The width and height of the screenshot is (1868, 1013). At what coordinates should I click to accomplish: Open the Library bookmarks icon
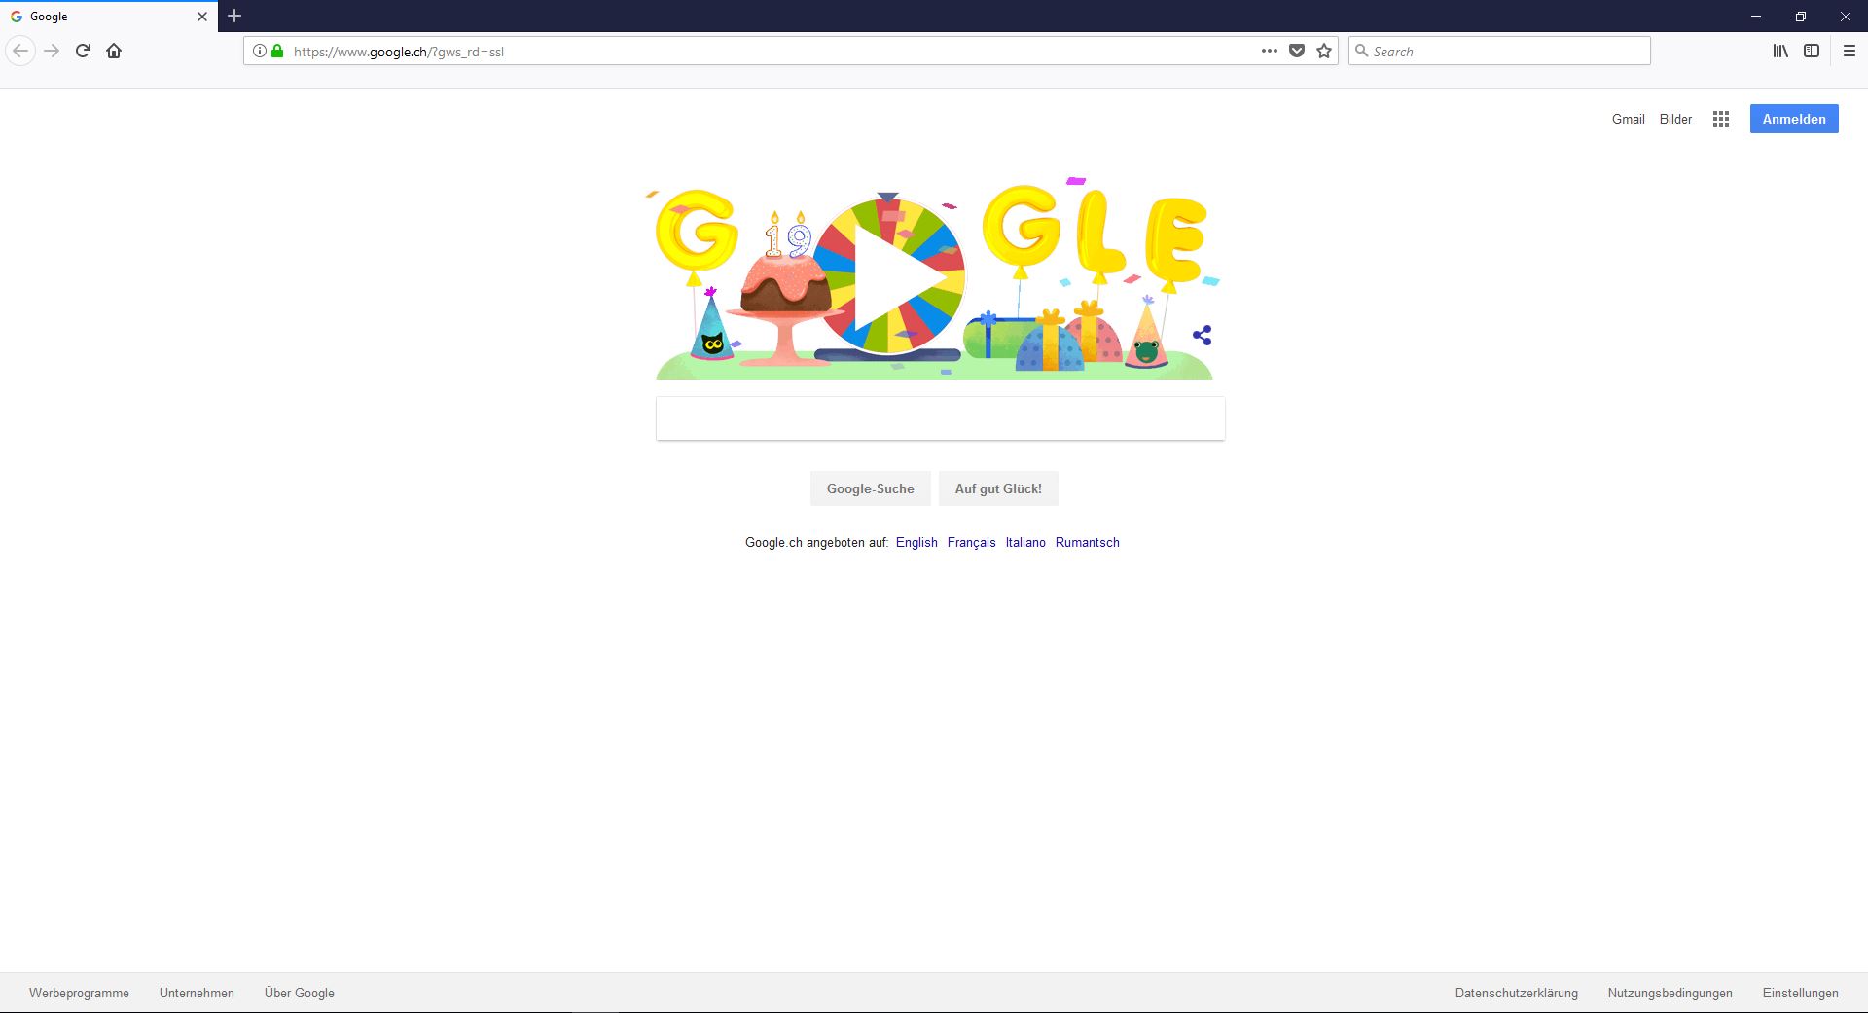coord(1780,51)
